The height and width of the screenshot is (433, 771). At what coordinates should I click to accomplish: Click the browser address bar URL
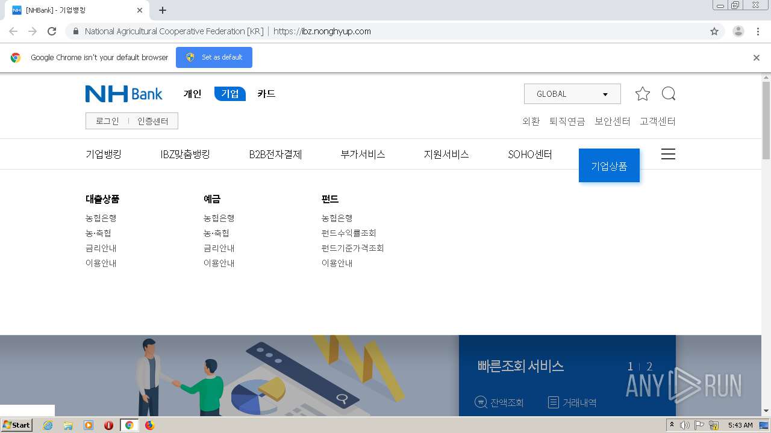click(322, 31)
